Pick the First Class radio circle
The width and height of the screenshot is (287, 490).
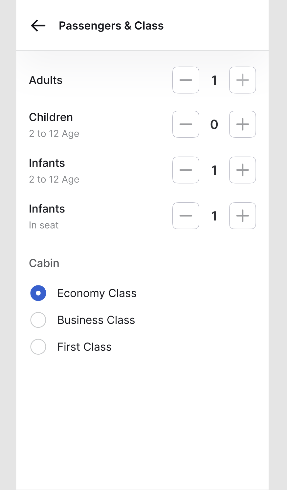(x=38, y=347)
